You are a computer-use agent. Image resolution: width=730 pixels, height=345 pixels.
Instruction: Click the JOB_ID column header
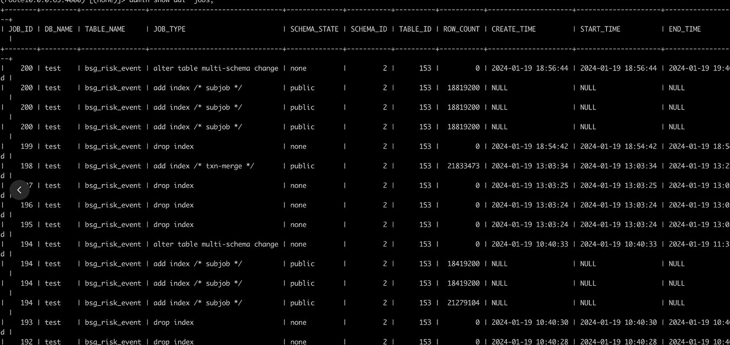click(21, 29)
